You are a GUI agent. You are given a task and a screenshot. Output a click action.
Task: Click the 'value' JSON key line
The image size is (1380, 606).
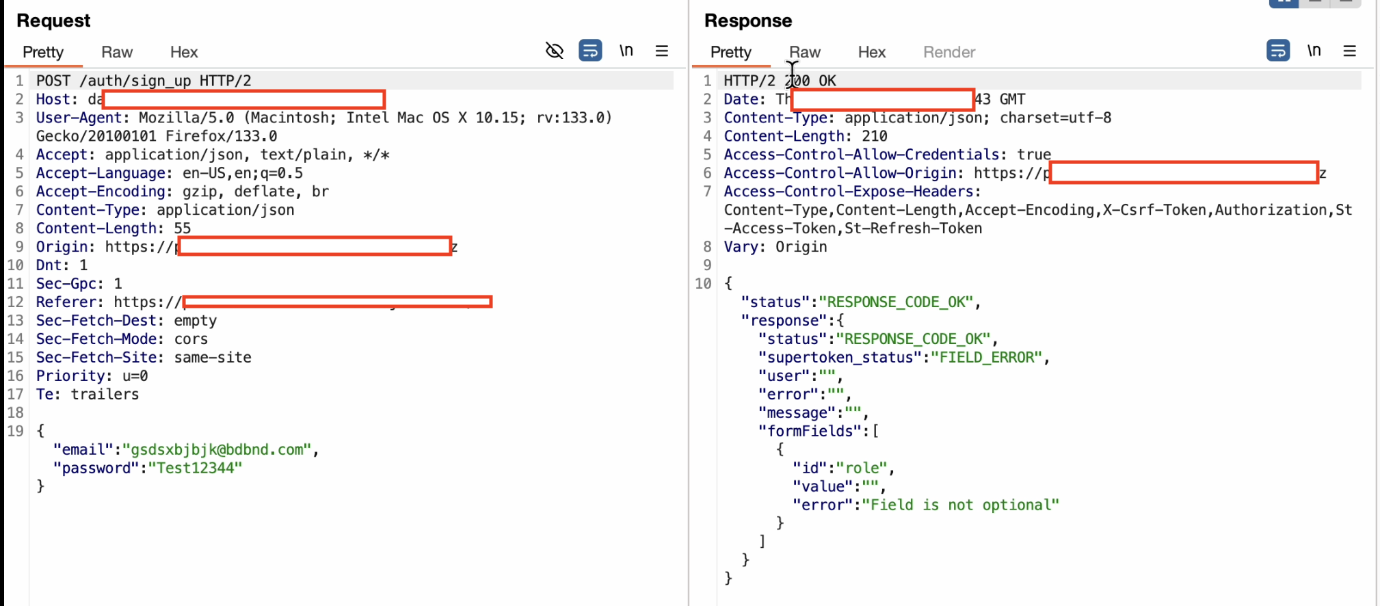(840, 487)
